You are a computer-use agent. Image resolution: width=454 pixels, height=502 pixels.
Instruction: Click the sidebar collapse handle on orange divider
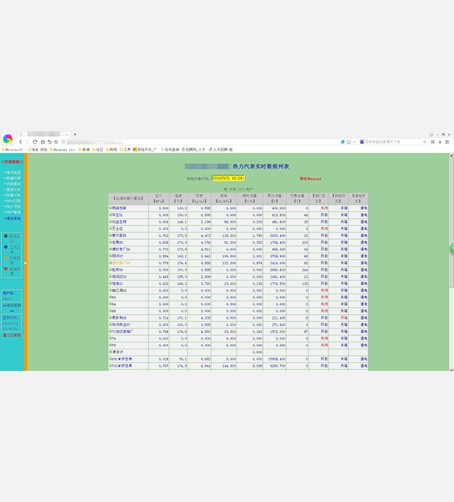click(25, 263)
